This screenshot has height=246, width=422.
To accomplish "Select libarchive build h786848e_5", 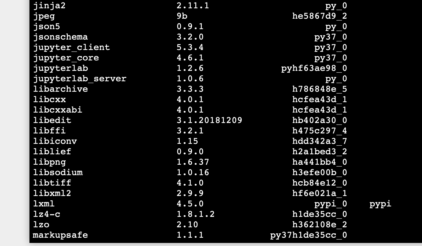I will (320, 89).
